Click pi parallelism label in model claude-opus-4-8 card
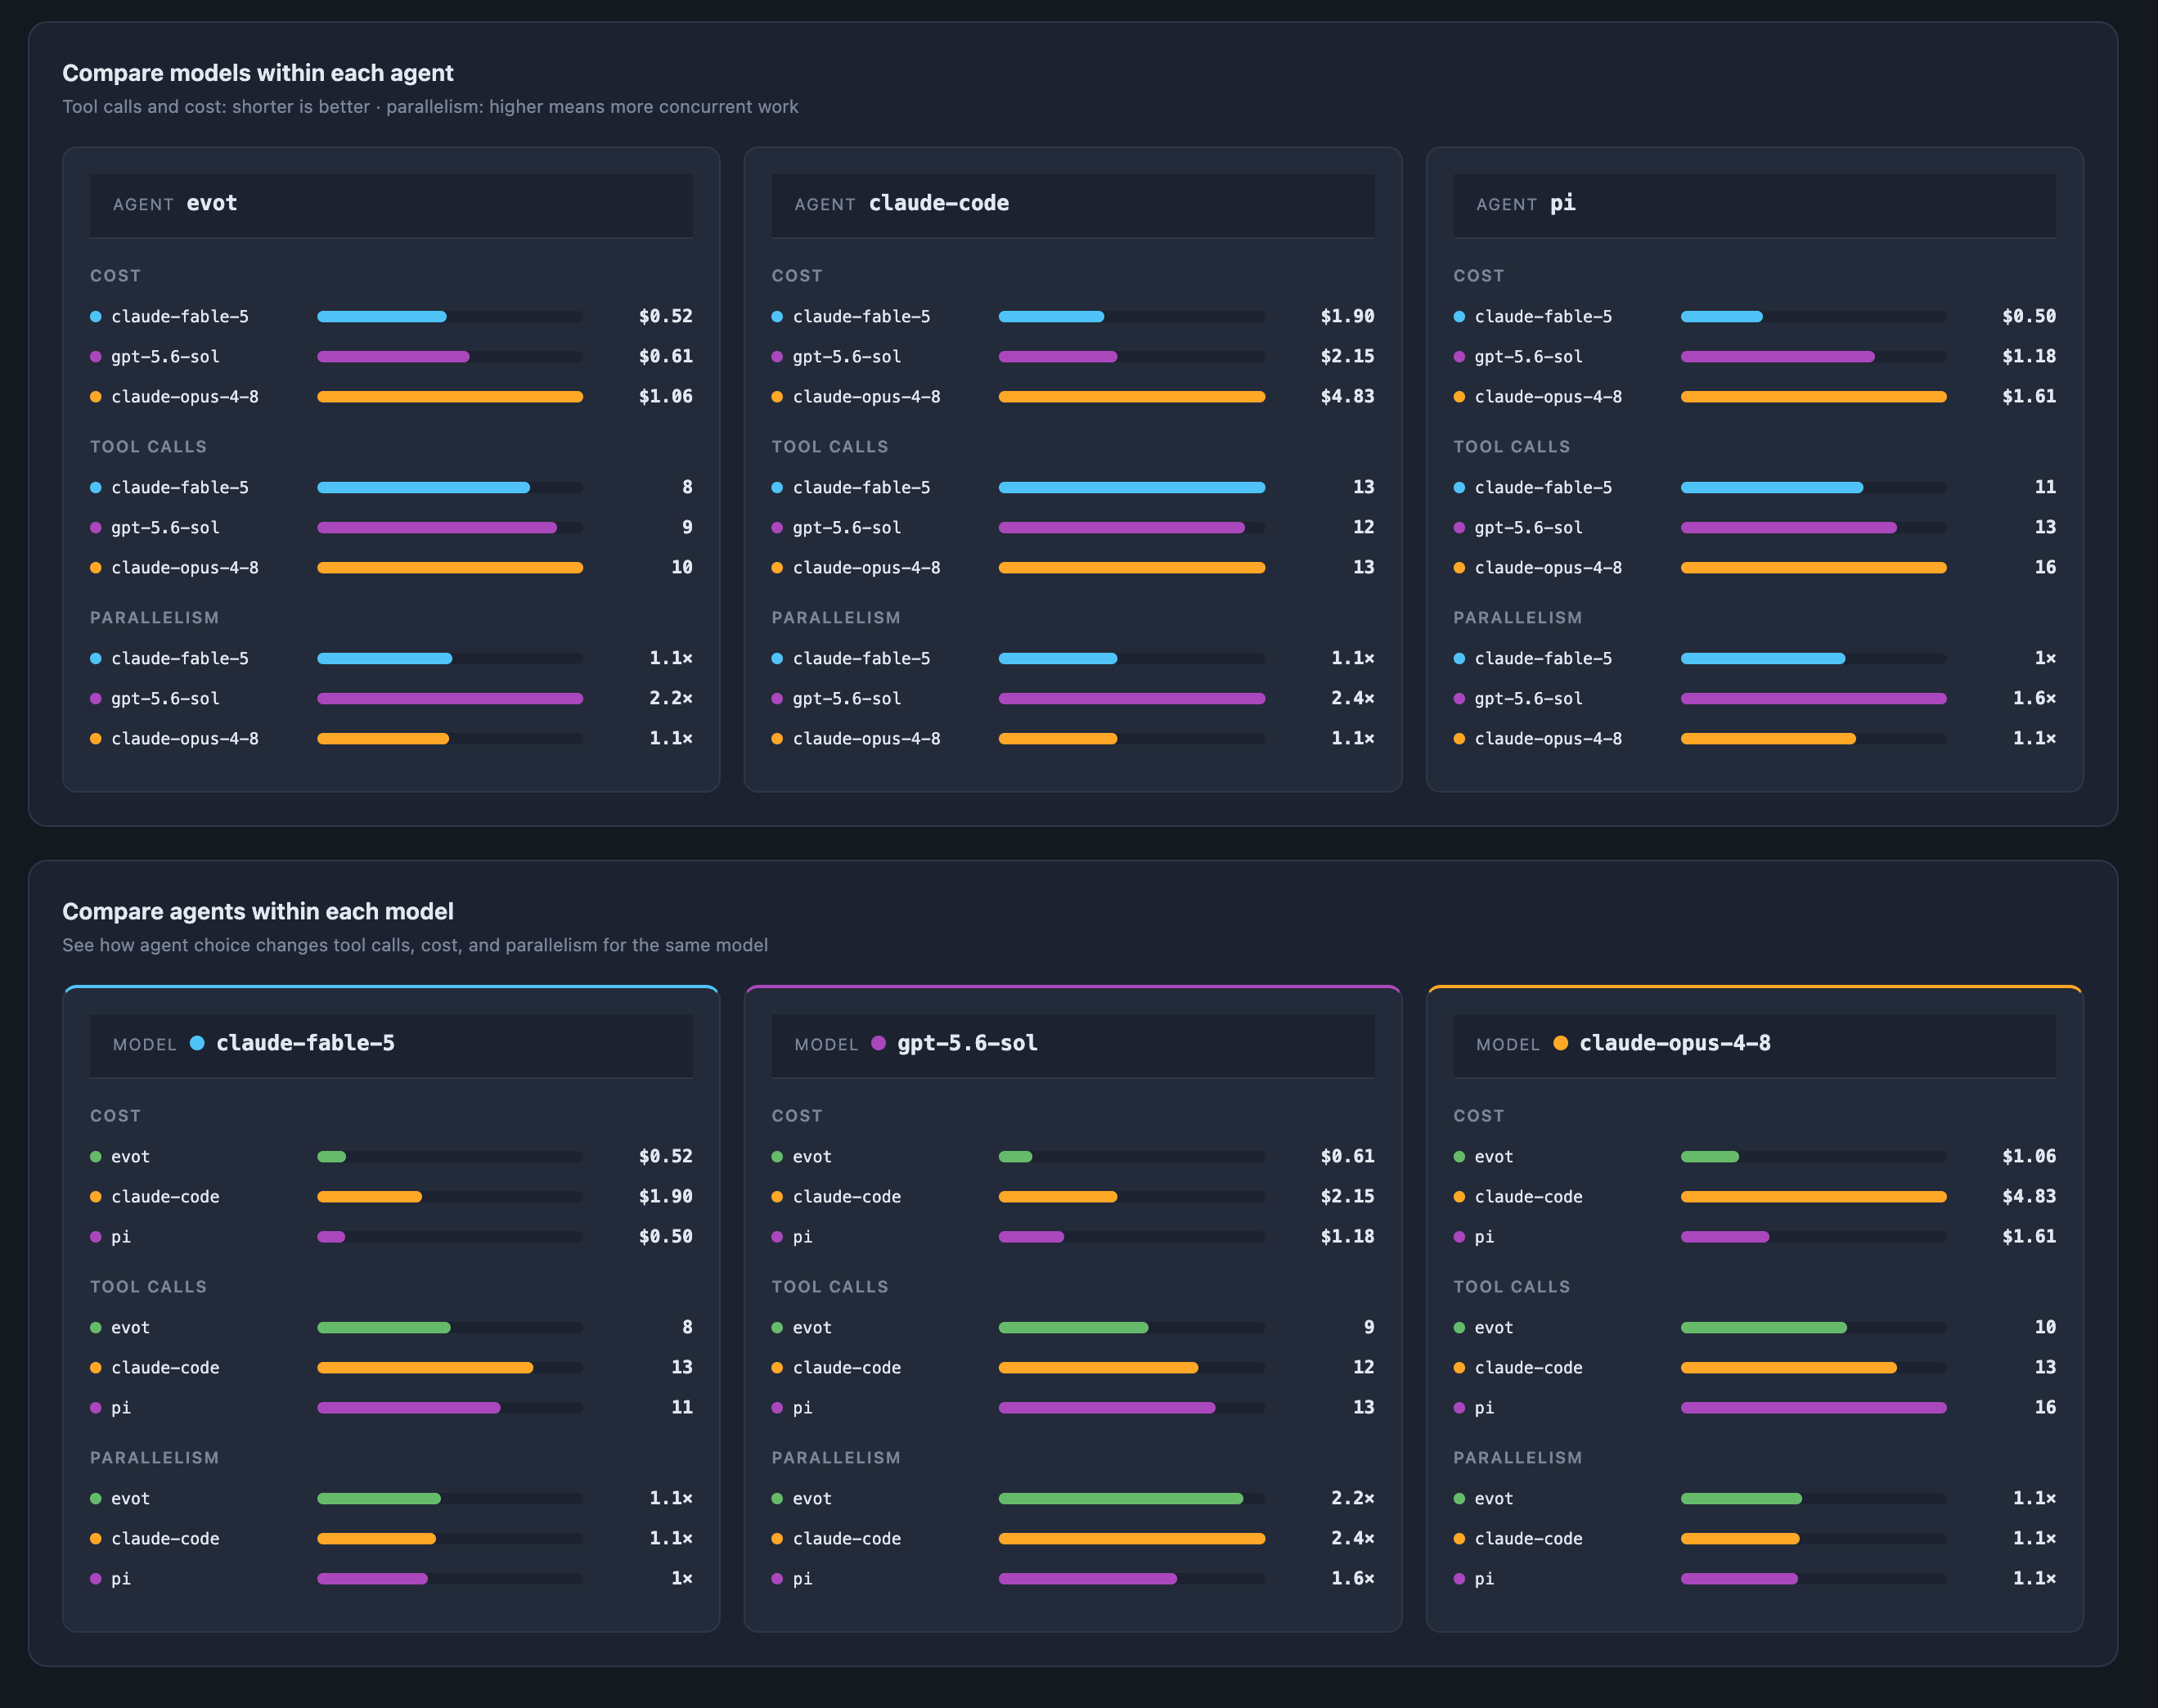The width and height of the screenshot is (2158, 1708). coord(1484,1579)
